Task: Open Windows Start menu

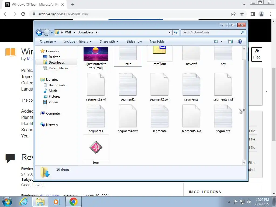Action: coord(7,202)
